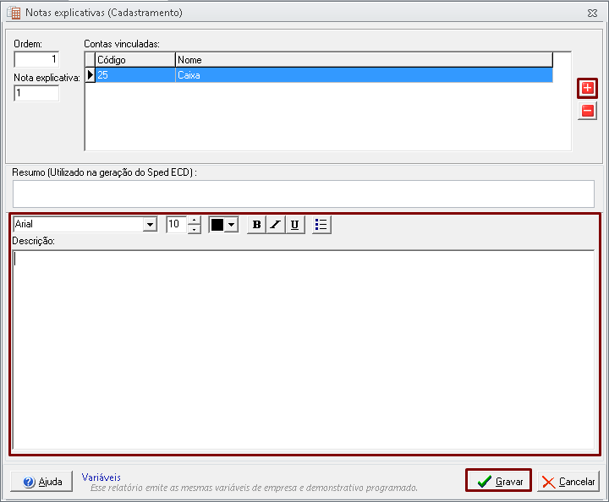Click the Nome column header
Image resolution: width=609 pixels, height=502 pixels.
364,60
